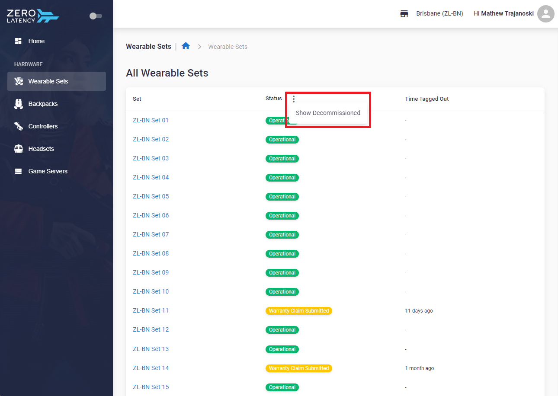This screenshot has width=558, height=396.
Task: Open the Backpacks icon in sidebar
Action: click(x=19, y=104)
